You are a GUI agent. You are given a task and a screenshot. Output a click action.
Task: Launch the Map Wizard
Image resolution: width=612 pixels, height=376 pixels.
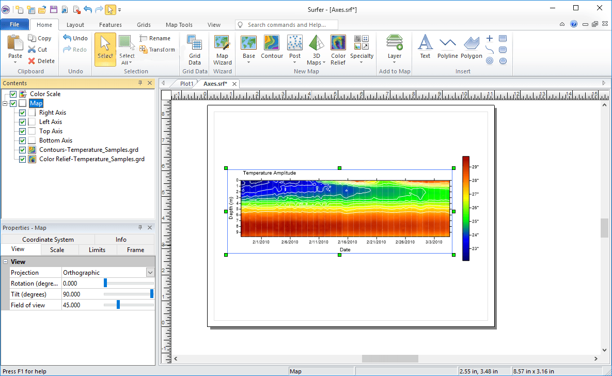[223, 50]
